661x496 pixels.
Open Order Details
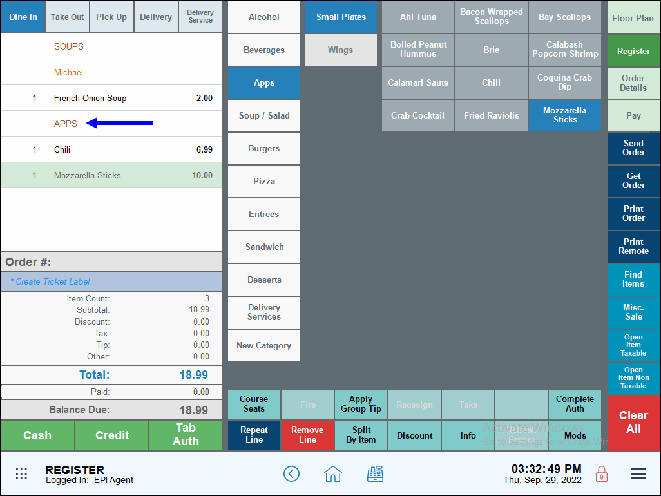point(633,83)
